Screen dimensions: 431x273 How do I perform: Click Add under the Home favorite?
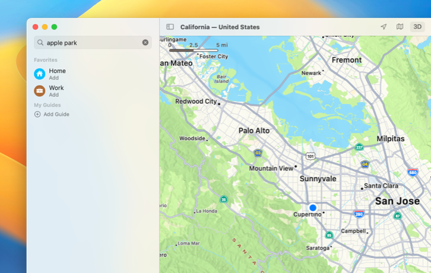[x=54, y=78]
